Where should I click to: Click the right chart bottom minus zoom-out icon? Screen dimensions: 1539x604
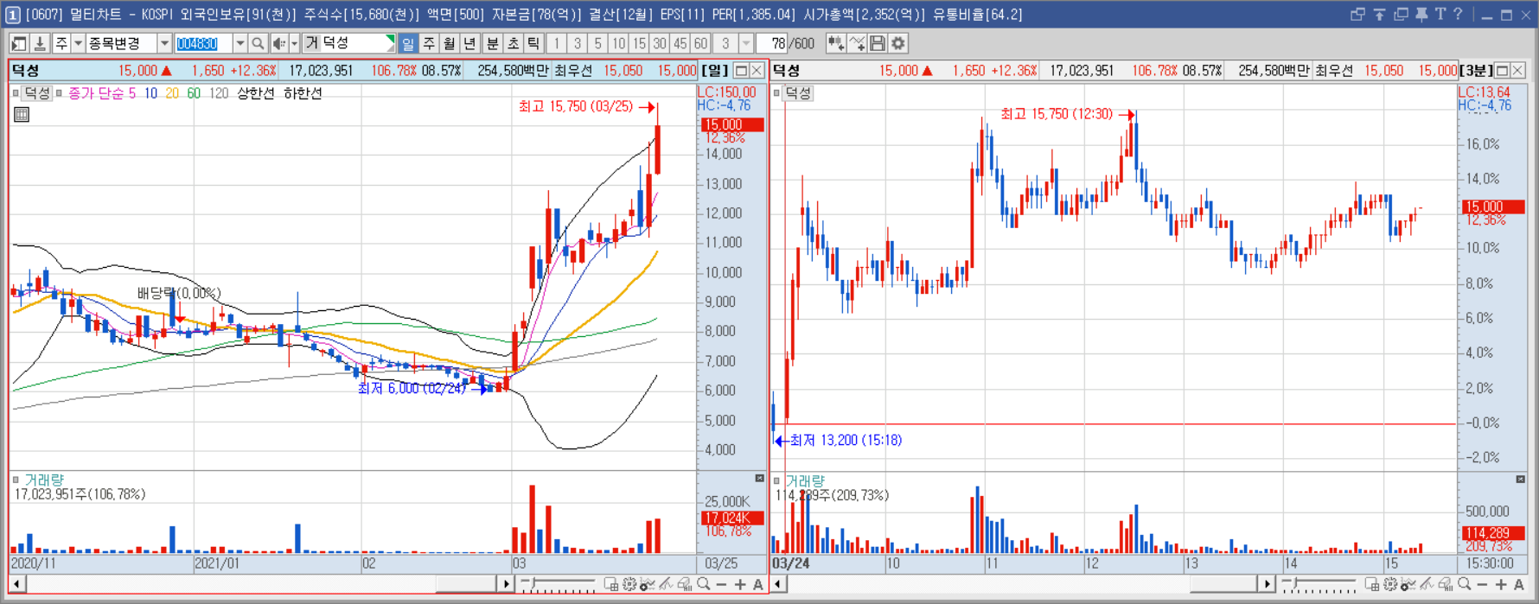(1482, 585)
